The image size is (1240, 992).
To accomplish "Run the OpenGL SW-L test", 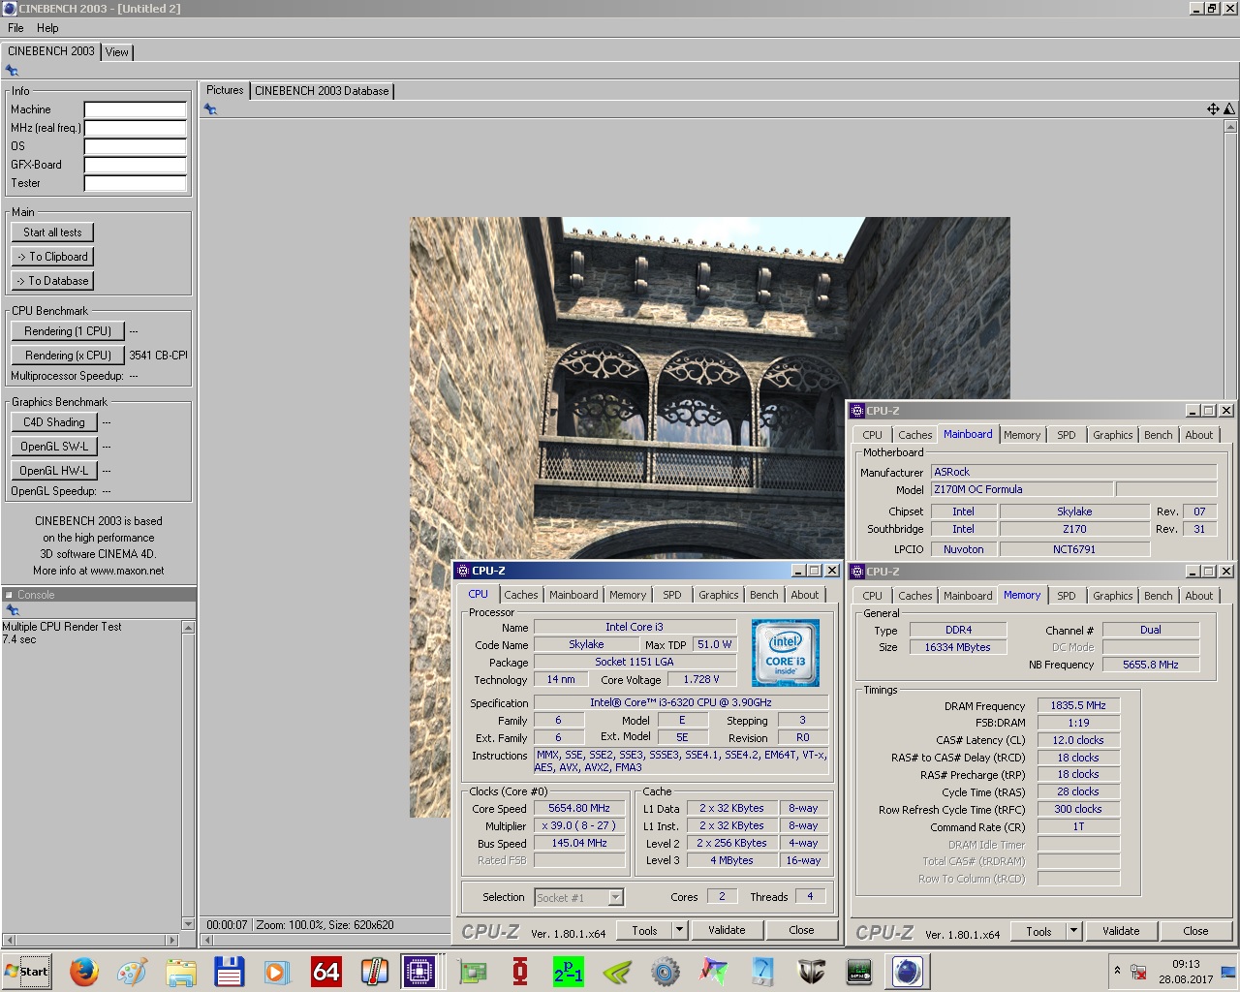I will (54, 447).
